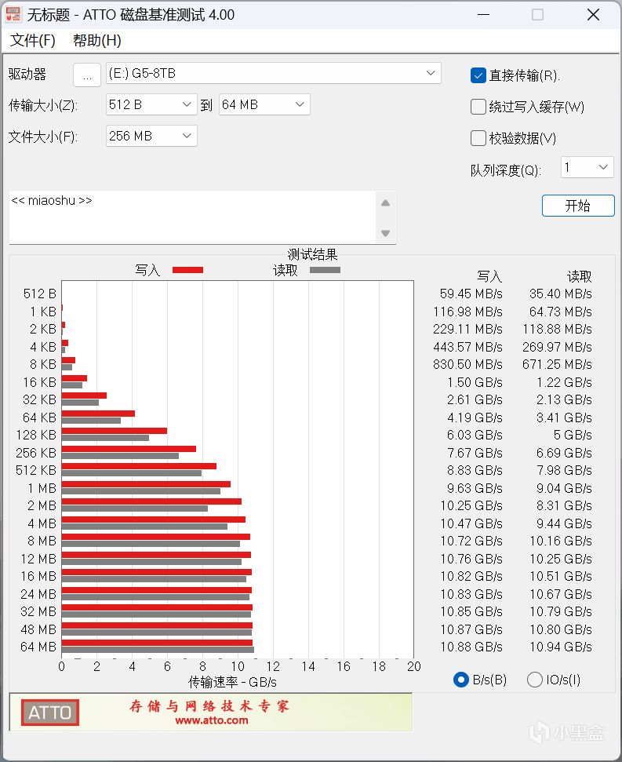Click the 10.25 GB/s write value for 2 MB

[471, 506]
